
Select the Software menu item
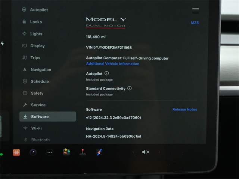click(x=48, y=117)
